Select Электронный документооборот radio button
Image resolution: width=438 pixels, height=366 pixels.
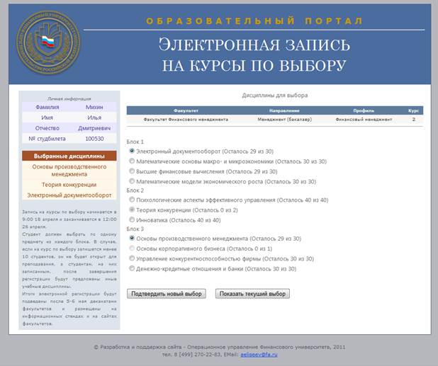point(132,151)
